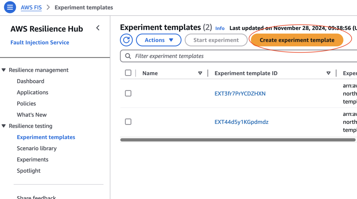
Task: Go to Scenario library in sidebar
Action: [x=37, y=148]
